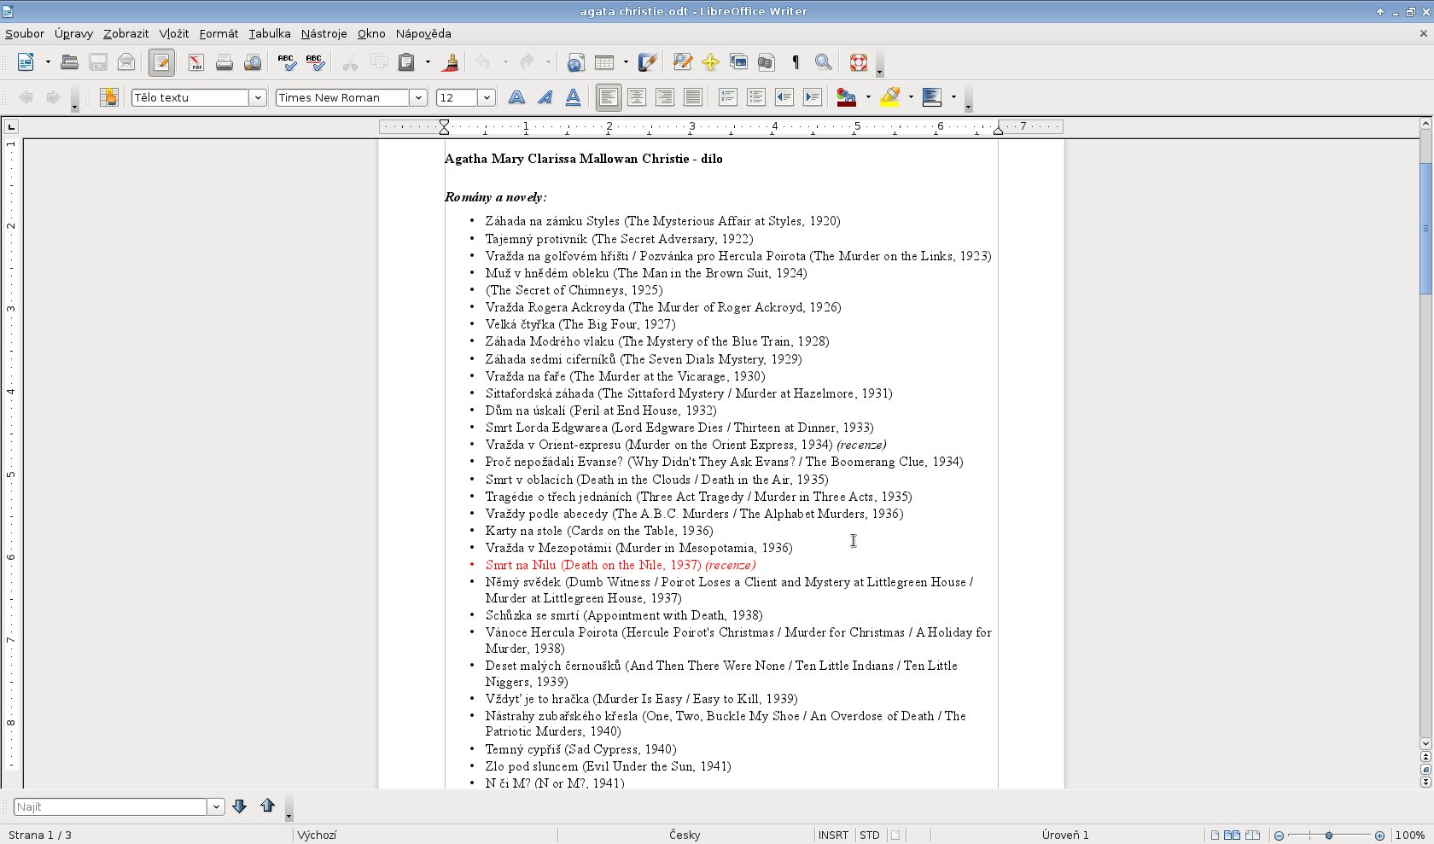
Task: Open the background color dropdown arrow
Action: click(x=953, y=97)
